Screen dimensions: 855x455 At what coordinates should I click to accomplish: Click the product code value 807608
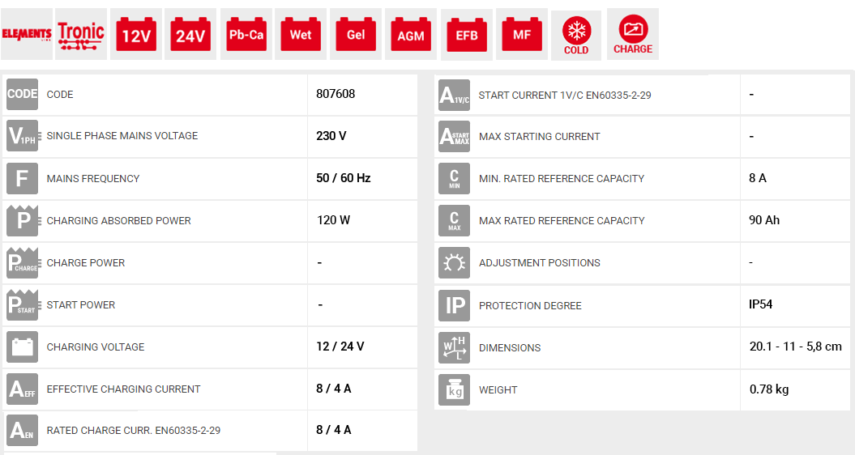336,94
